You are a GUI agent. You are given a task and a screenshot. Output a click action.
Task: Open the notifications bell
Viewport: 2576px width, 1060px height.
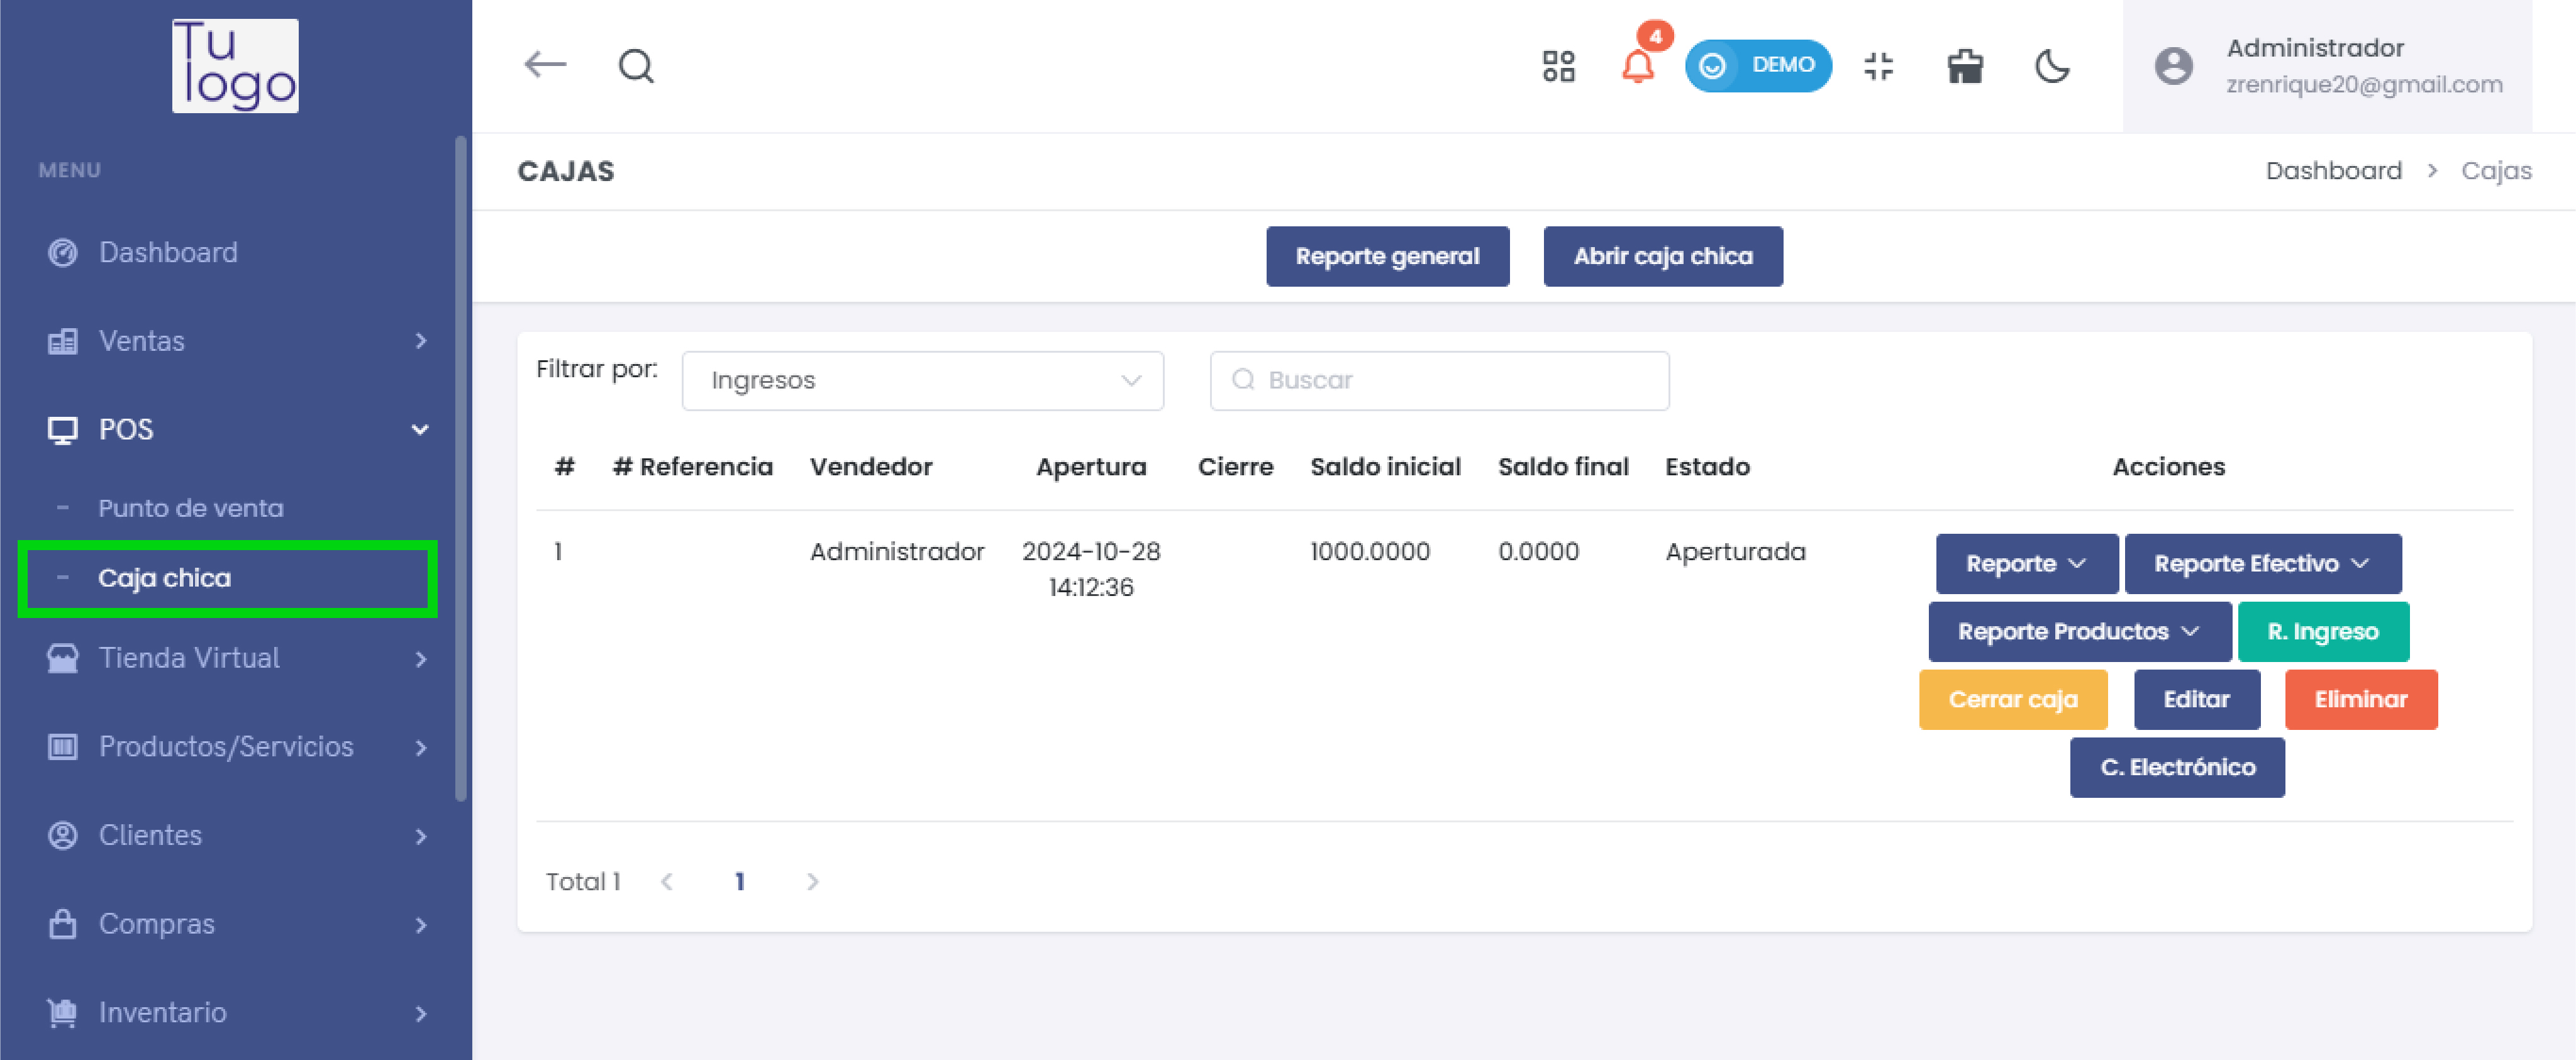1637,66
